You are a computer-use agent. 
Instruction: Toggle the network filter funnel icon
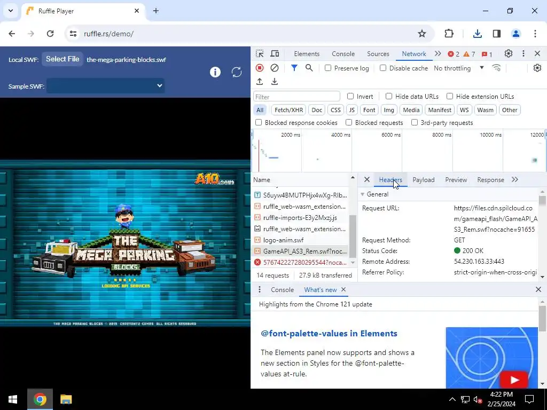click(x=294, y=68)
